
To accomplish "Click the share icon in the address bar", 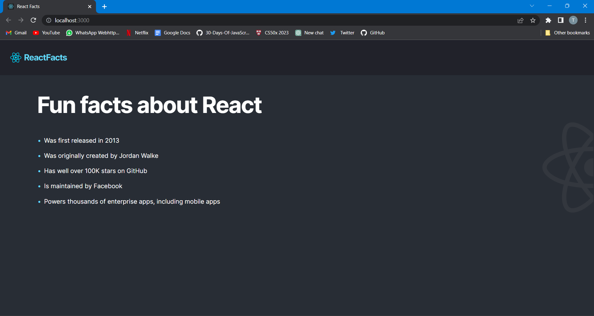I will (521, 20).
